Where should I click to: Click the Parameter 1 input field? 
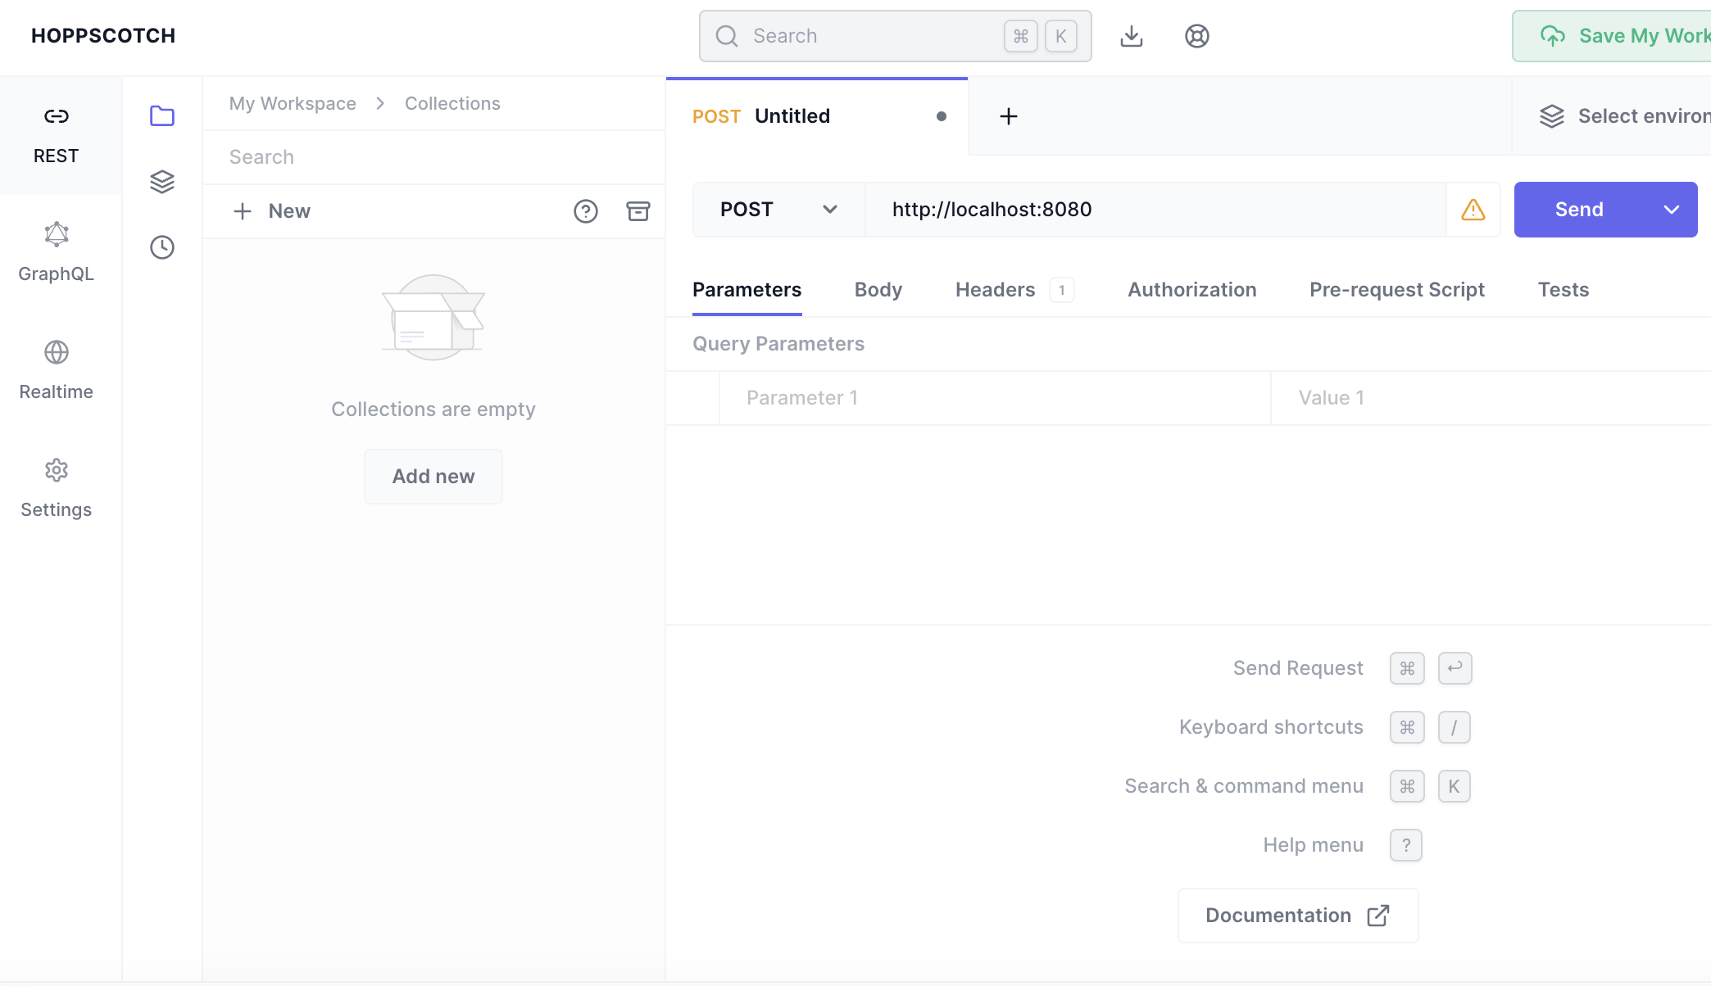click(x=993, y=398)
